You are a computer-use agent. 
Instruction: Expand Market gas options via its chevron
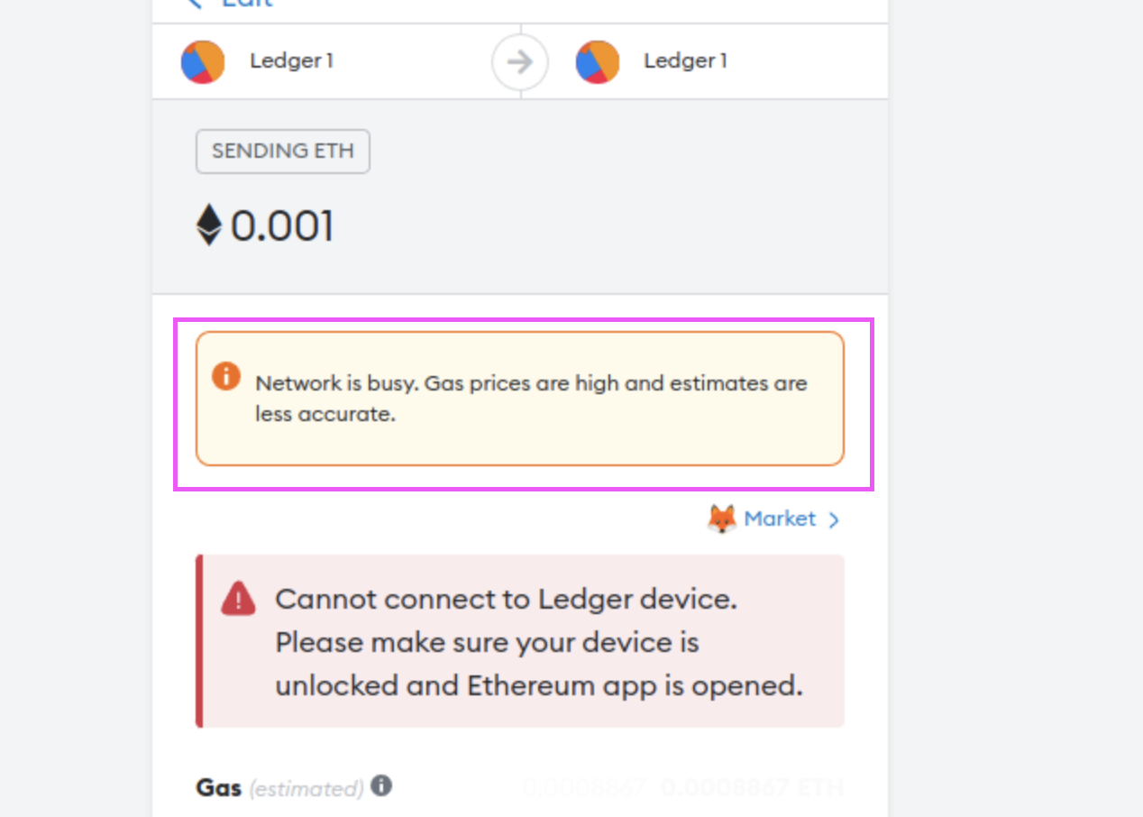point(835,519)
